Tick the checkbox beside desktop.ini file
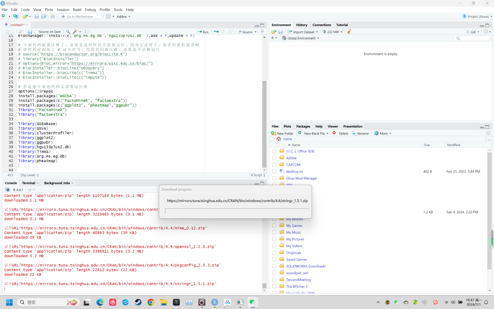Viewport: 494px width, 309px height. (274, 171)
